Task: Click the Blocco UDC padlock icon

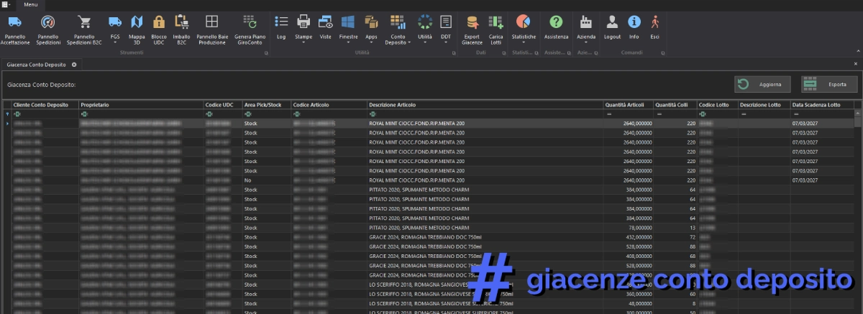Action: [x=159, y=22]
